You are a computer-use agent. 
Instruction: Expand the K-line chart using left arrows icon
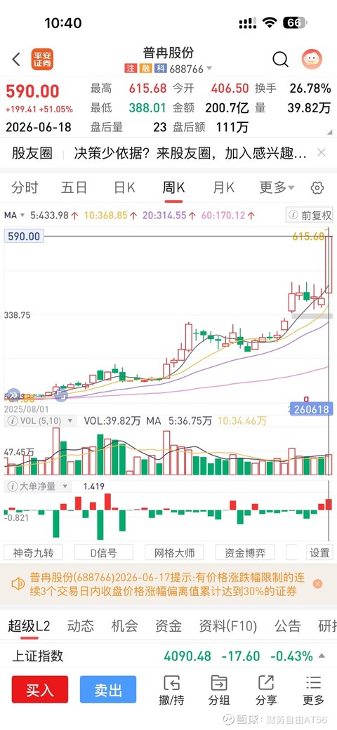(13, 394)
